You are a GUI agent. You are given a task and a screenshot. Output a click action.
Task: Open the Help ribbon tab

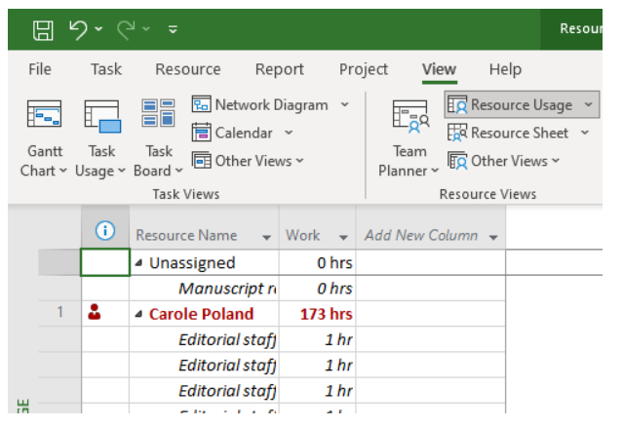point(505,69)
